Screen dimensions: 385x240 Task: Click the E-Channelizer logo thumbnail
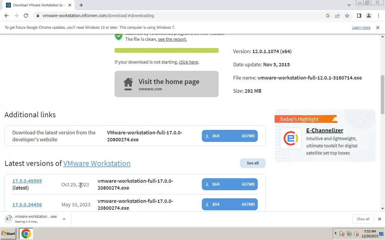(291, 138)
